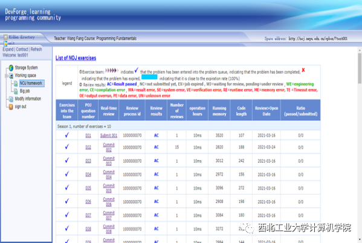Click the checkmark icon in row 003
This screenshot has width=362, height=243.
pyautogui.click(x=67, y=161)
